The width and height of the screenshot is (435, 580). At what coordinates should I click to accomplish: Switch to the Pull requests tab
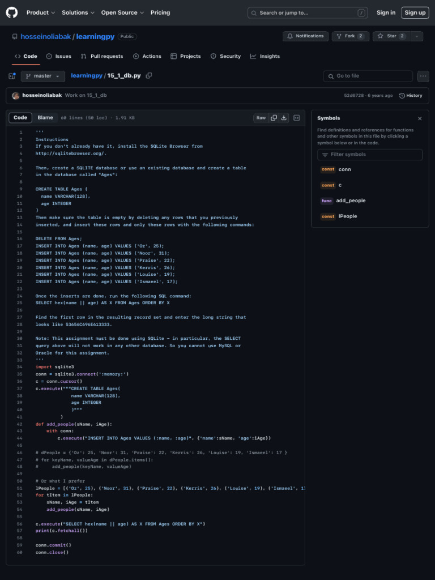click(102, 56)
